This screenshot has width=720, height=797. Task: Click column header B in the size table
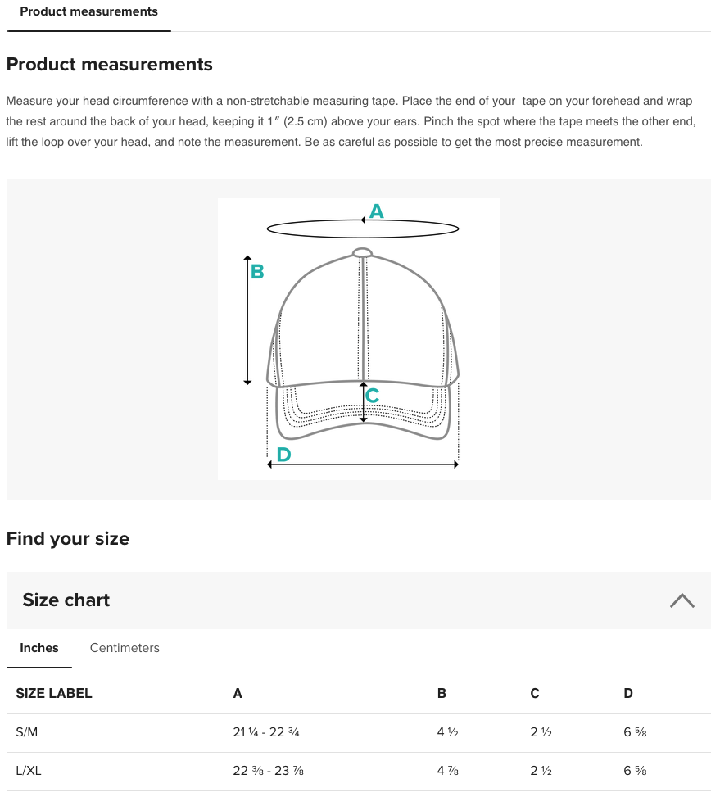pos(442,693)
